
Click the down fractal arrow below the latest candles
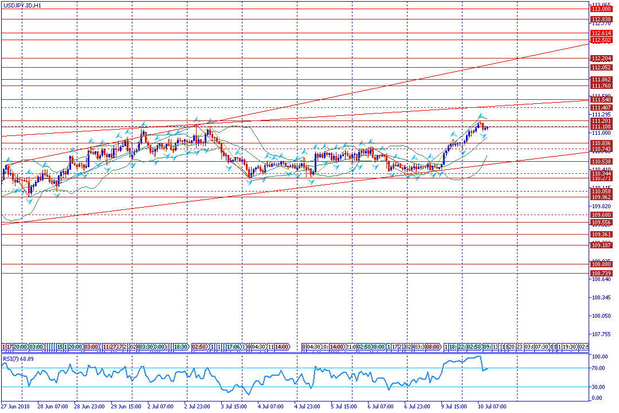click(483, 136)
